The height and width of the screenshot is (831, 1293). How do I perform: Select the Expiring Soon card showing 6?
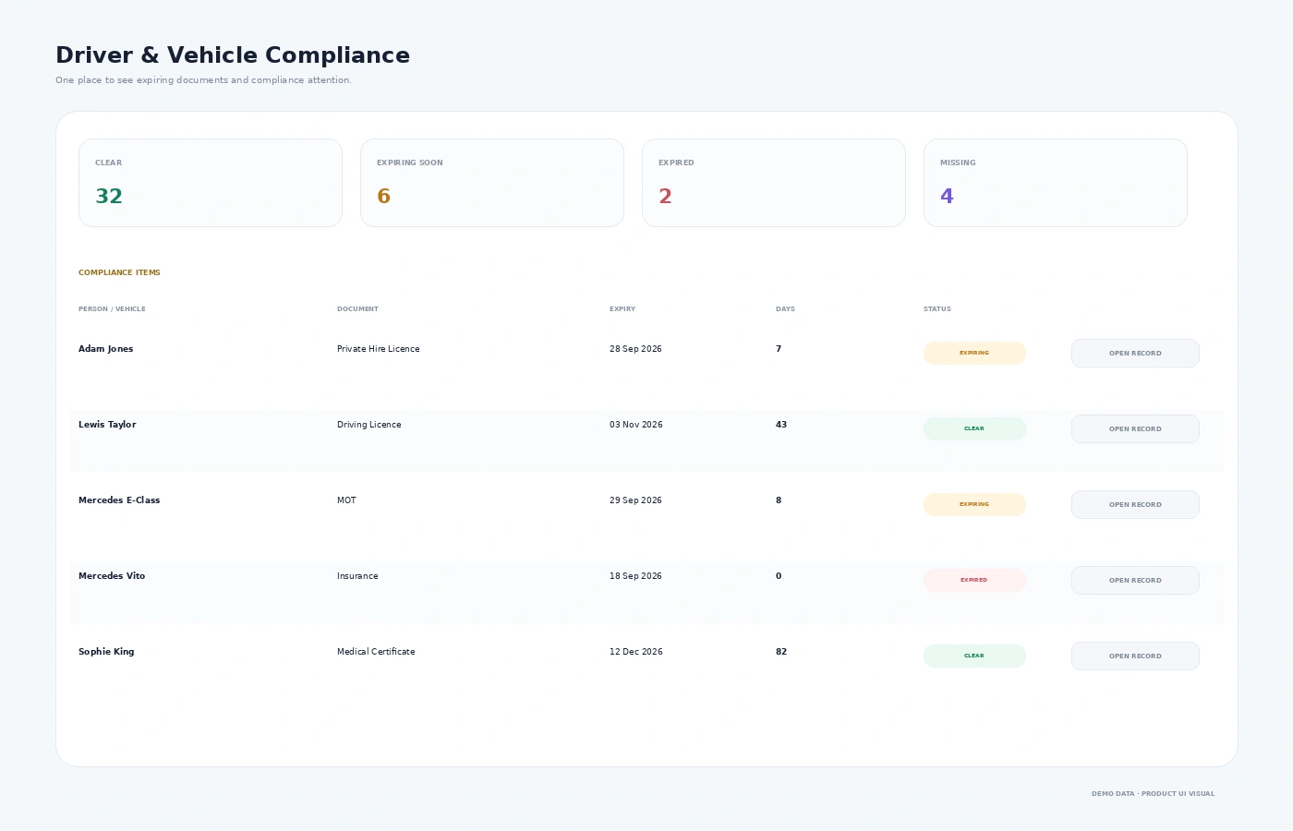tap(492, 183)
